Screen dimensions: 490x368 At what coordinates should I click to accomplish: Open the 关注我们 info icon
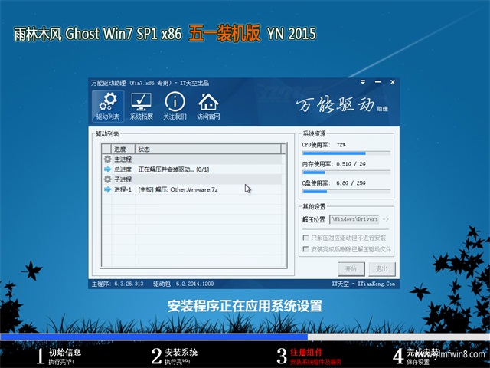pos(175,106)
